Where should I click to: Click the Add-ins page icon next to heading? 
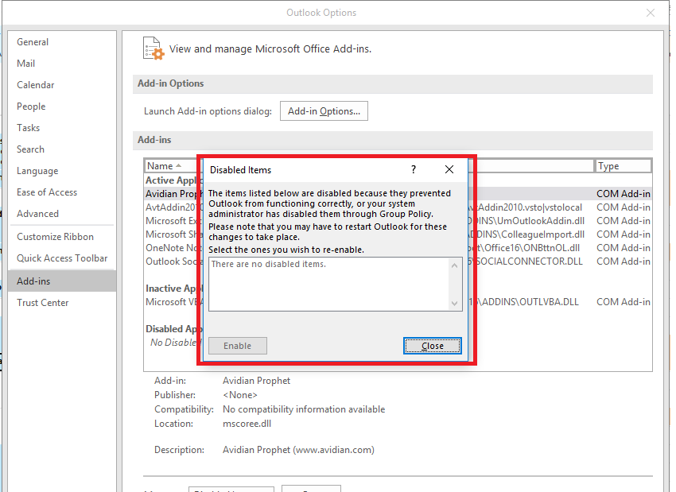(x=153, y=48)
